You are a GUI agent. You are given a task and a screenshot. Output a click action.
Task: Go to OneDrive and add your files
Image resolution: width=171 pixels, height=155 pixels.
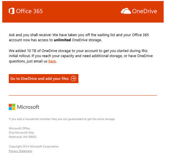(44, 79)
